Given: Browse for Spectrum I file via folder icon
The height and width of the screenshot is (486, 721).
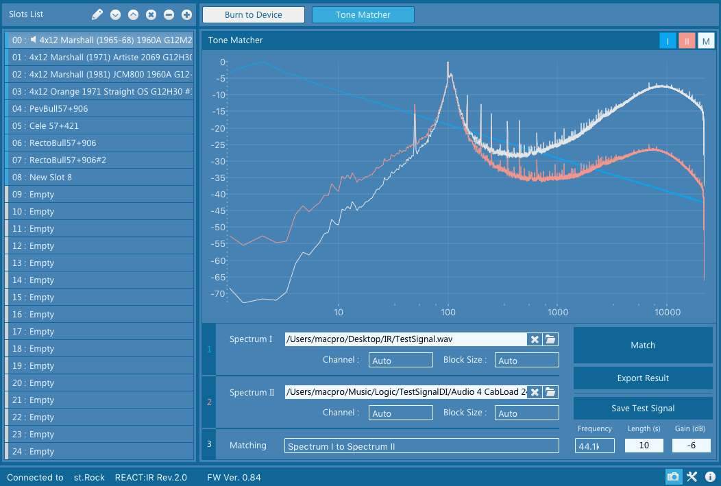Looking at the screenshot, I should point(550,339).
